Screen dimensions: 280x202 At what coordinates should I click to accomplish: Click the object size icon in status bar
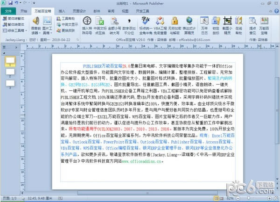pyautogui.click(x=60, y=198)
